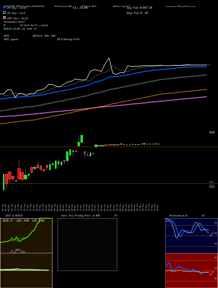Viewport: 218px width, 288px height.
Task: Click the 24.2 price axis label
Action: coord(211,182)
